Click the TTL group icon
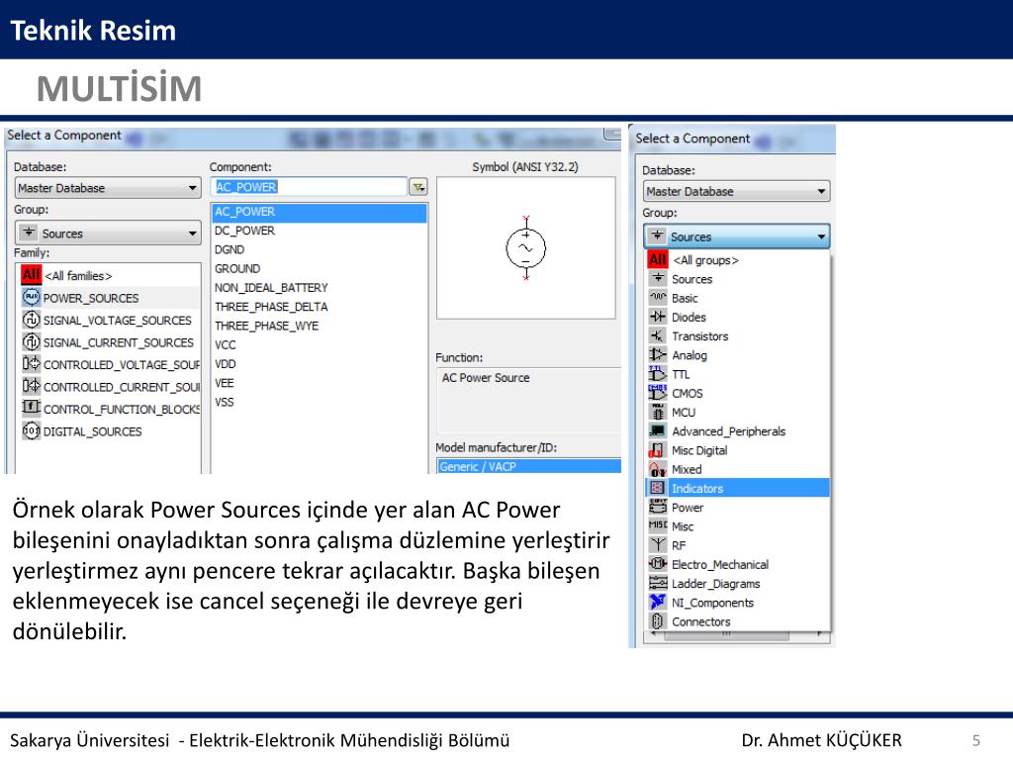 (658, 373)
